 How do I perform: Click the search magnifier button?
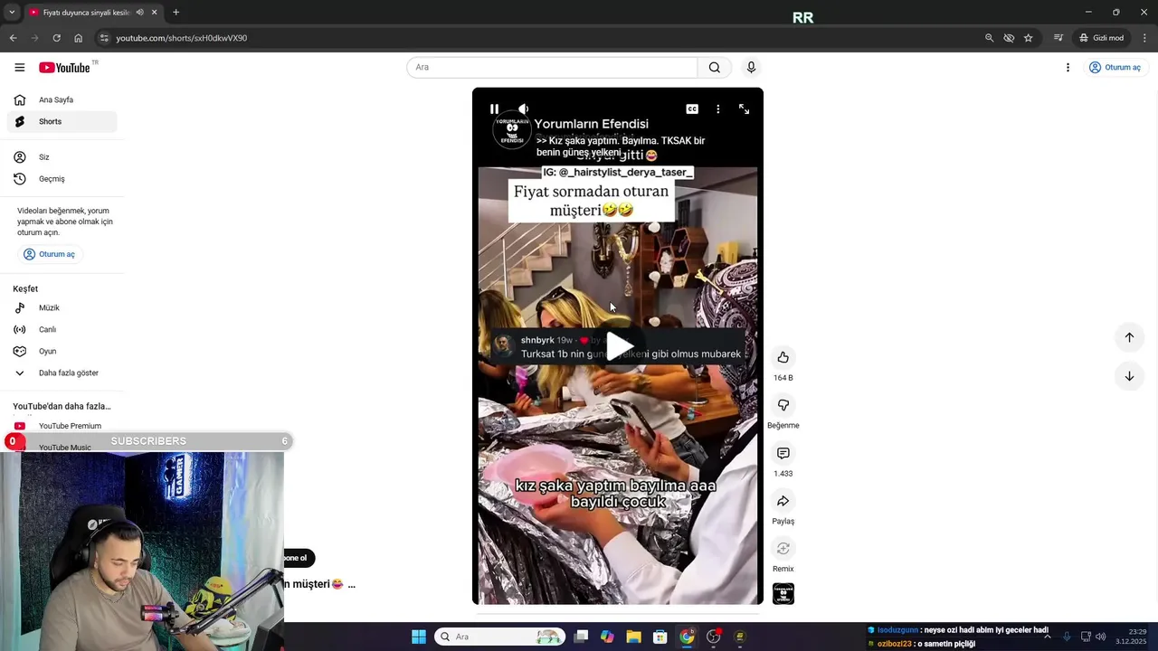coord(715,68)
